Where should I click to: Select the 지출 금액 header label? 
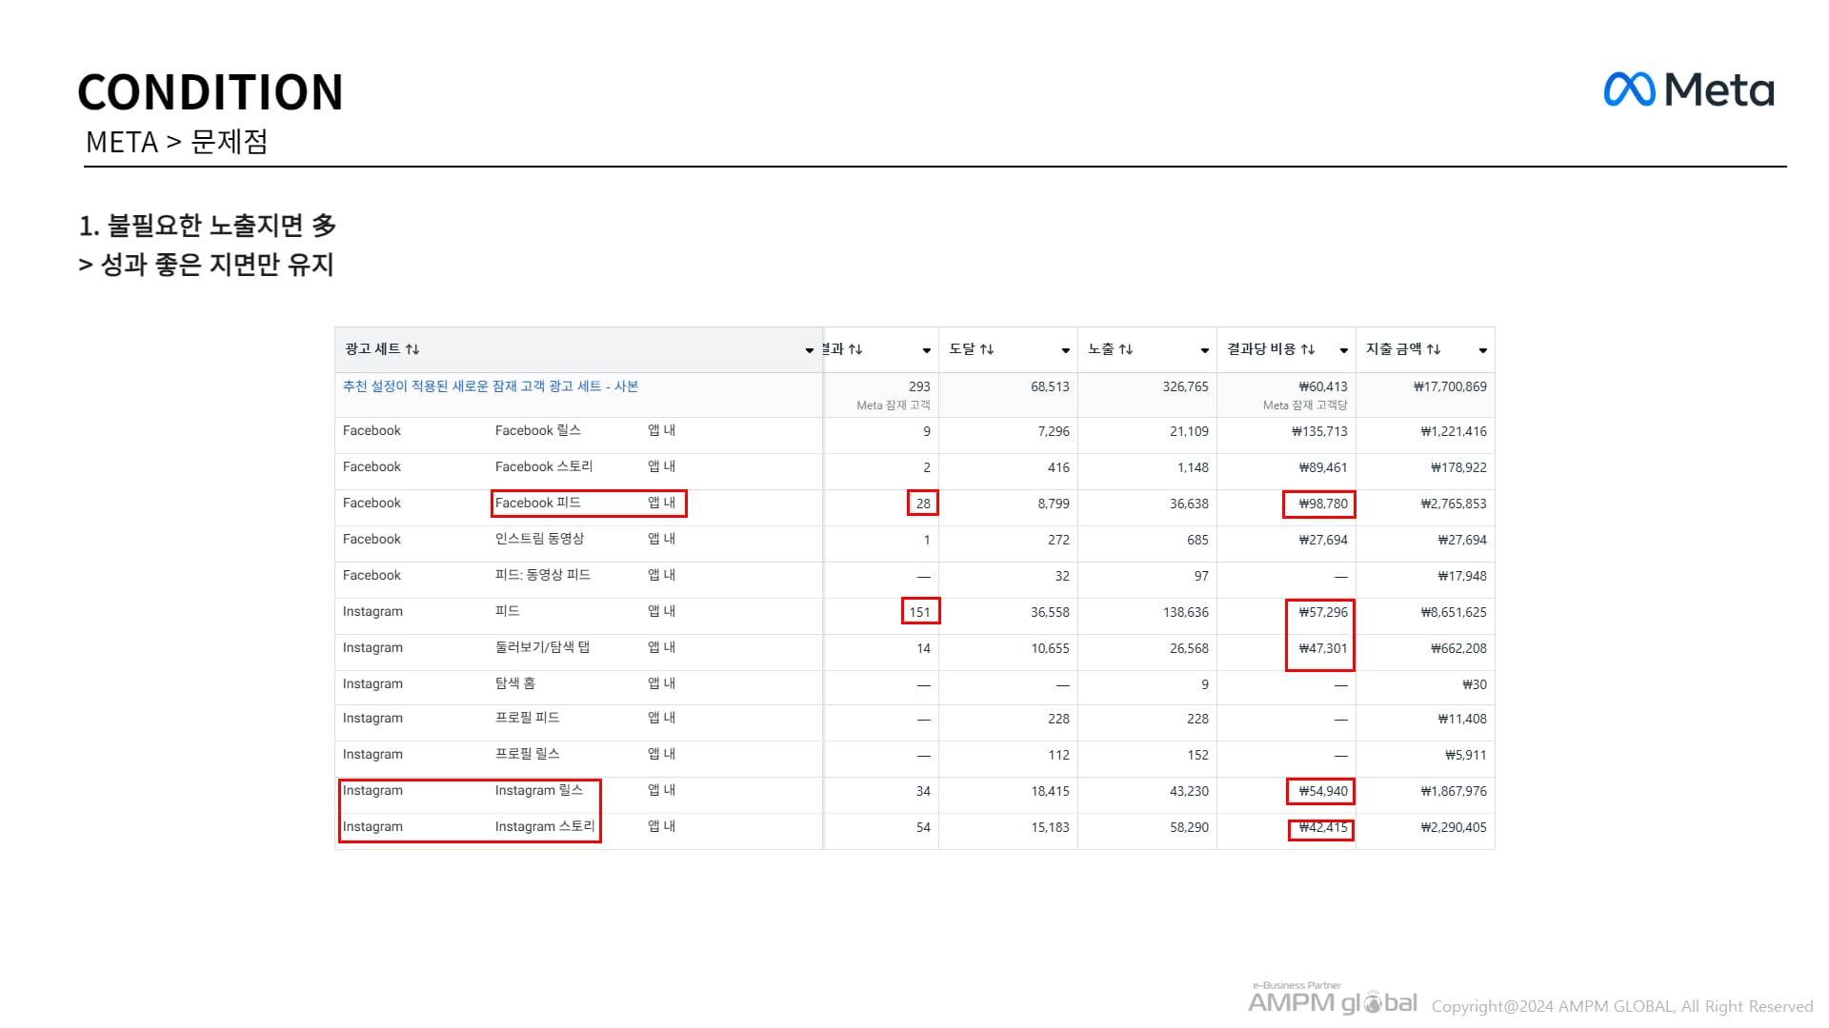click(x=1394, y=349)
